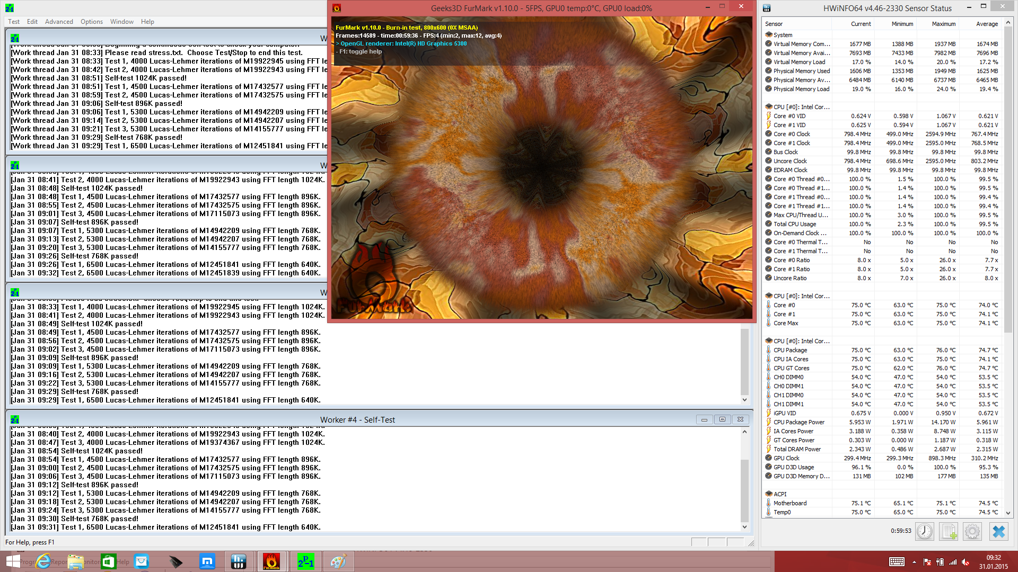1018x572 pixels.
Task: Click the Prime95 taskbar icon
Action: (x=306, y=561)
